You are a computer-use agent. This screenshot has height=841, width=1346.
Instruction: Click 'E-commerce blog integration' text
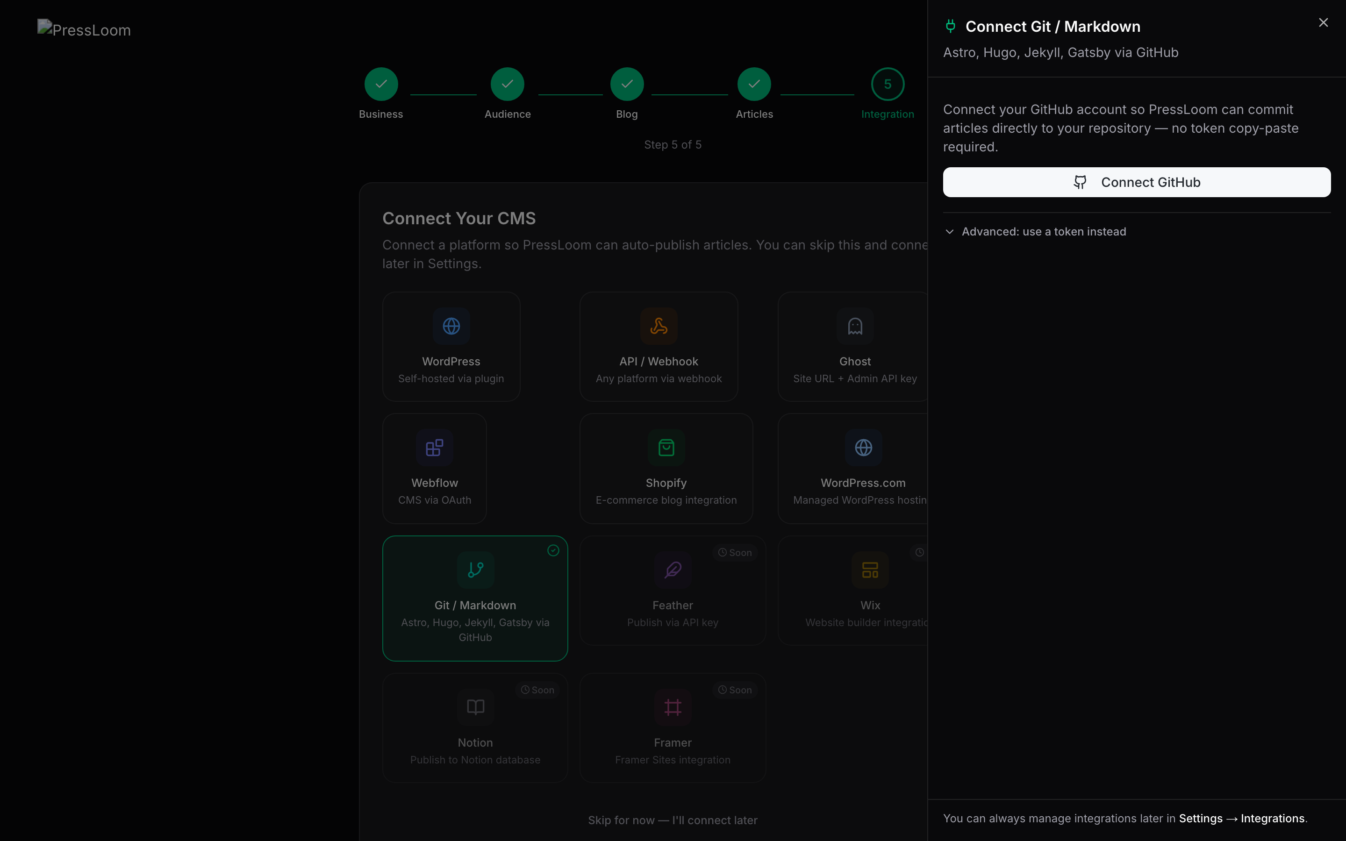(x=666, y=500)
